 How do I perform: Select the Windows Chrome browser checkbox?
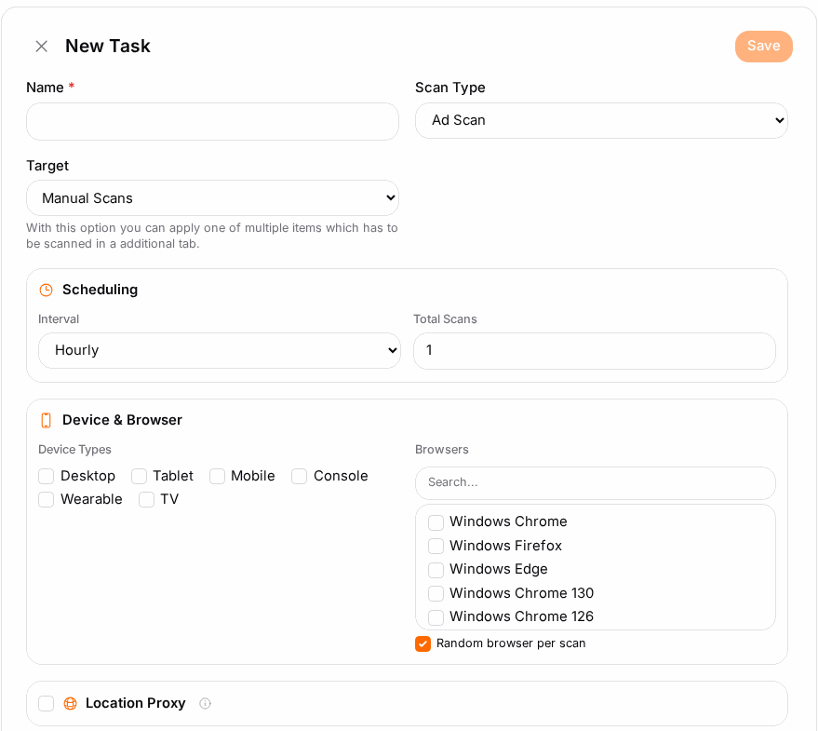click(436, 522)
